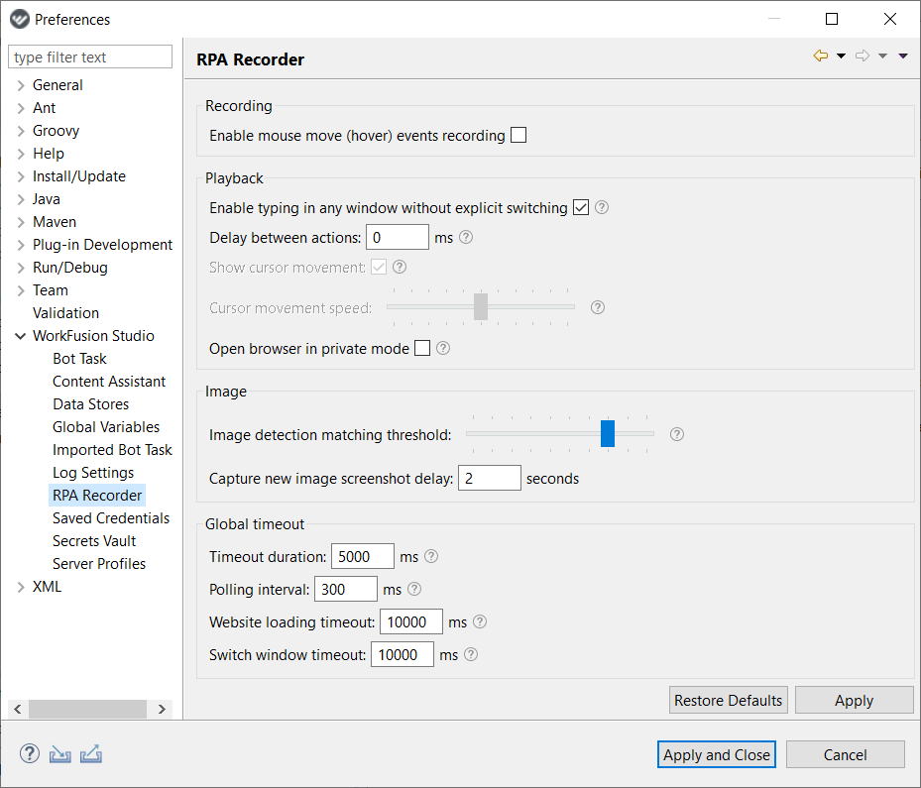Open Log Settings page
This screenshot has width=921, height=788.
coord(93,473)
